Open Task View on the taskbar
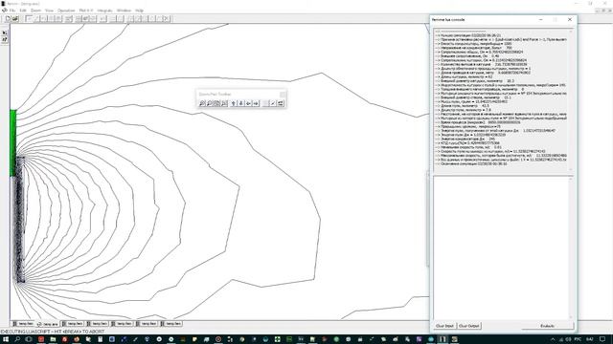 29,339
